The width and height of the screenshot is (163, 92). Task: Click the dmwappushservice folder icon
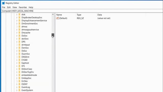click(x=19, y=30)
